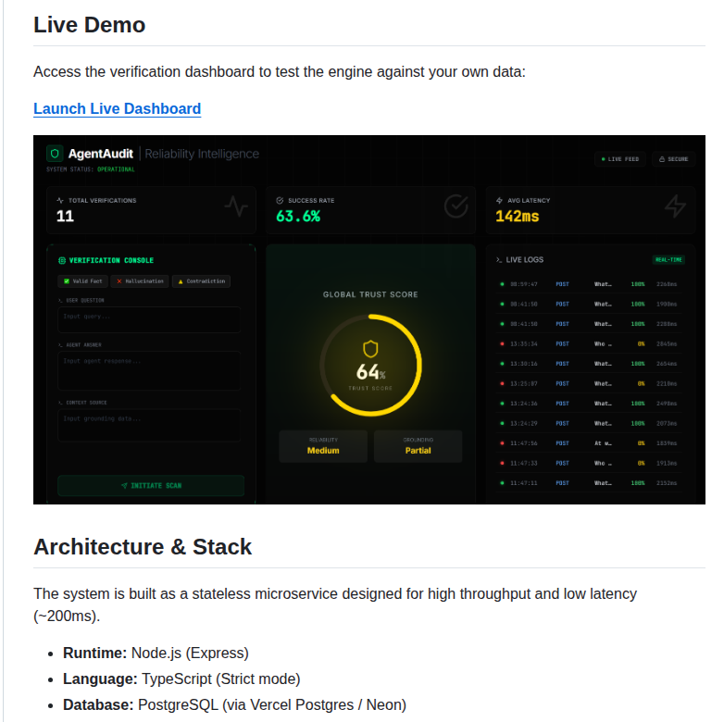Click the Verification Console chip icon
The width and height of the screenshot is (724, 722).
pos(62,260)
